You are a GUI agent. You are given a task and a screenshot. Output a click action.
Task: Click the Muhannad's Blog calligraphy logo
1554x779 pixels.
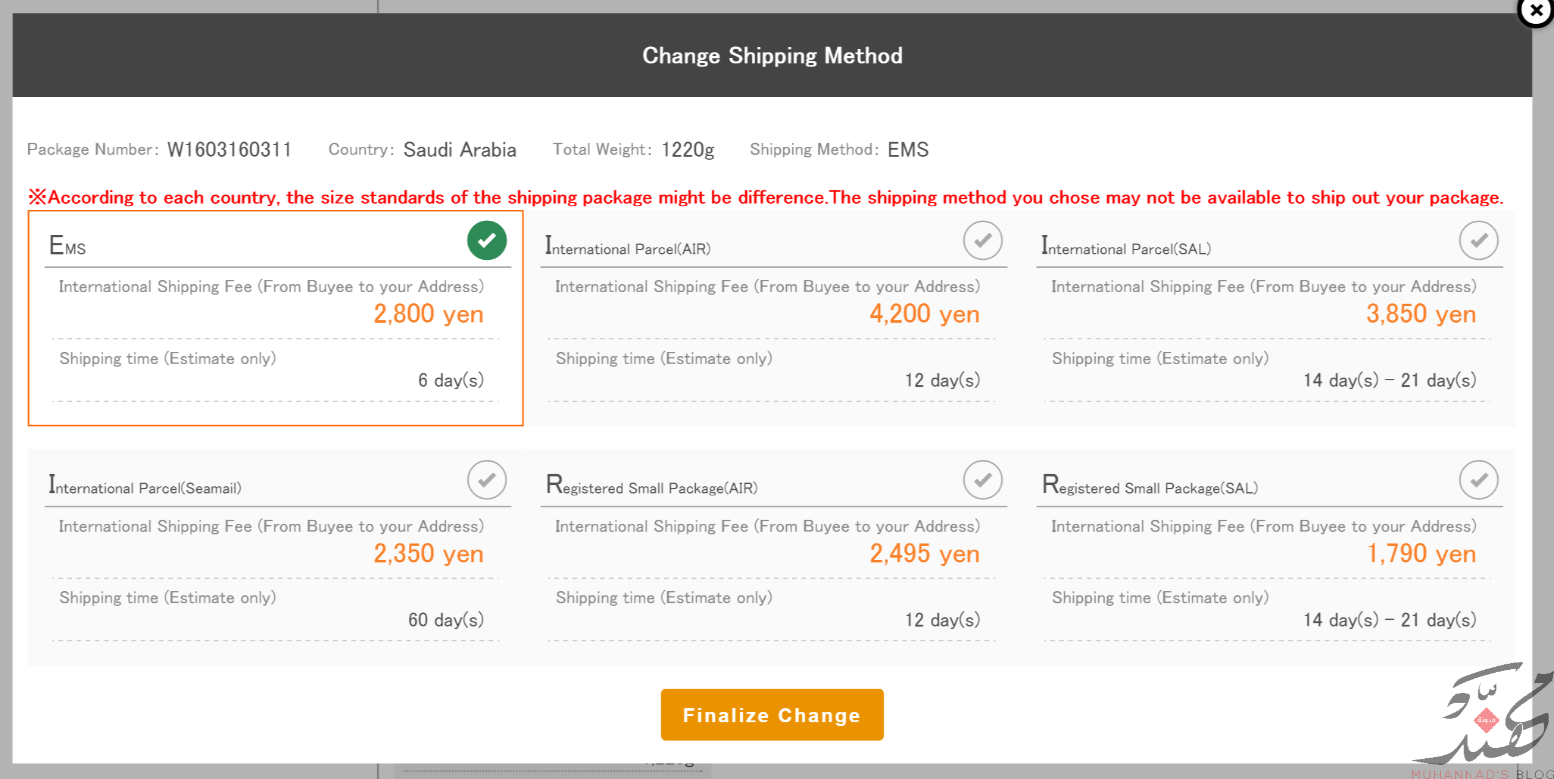1489,717
